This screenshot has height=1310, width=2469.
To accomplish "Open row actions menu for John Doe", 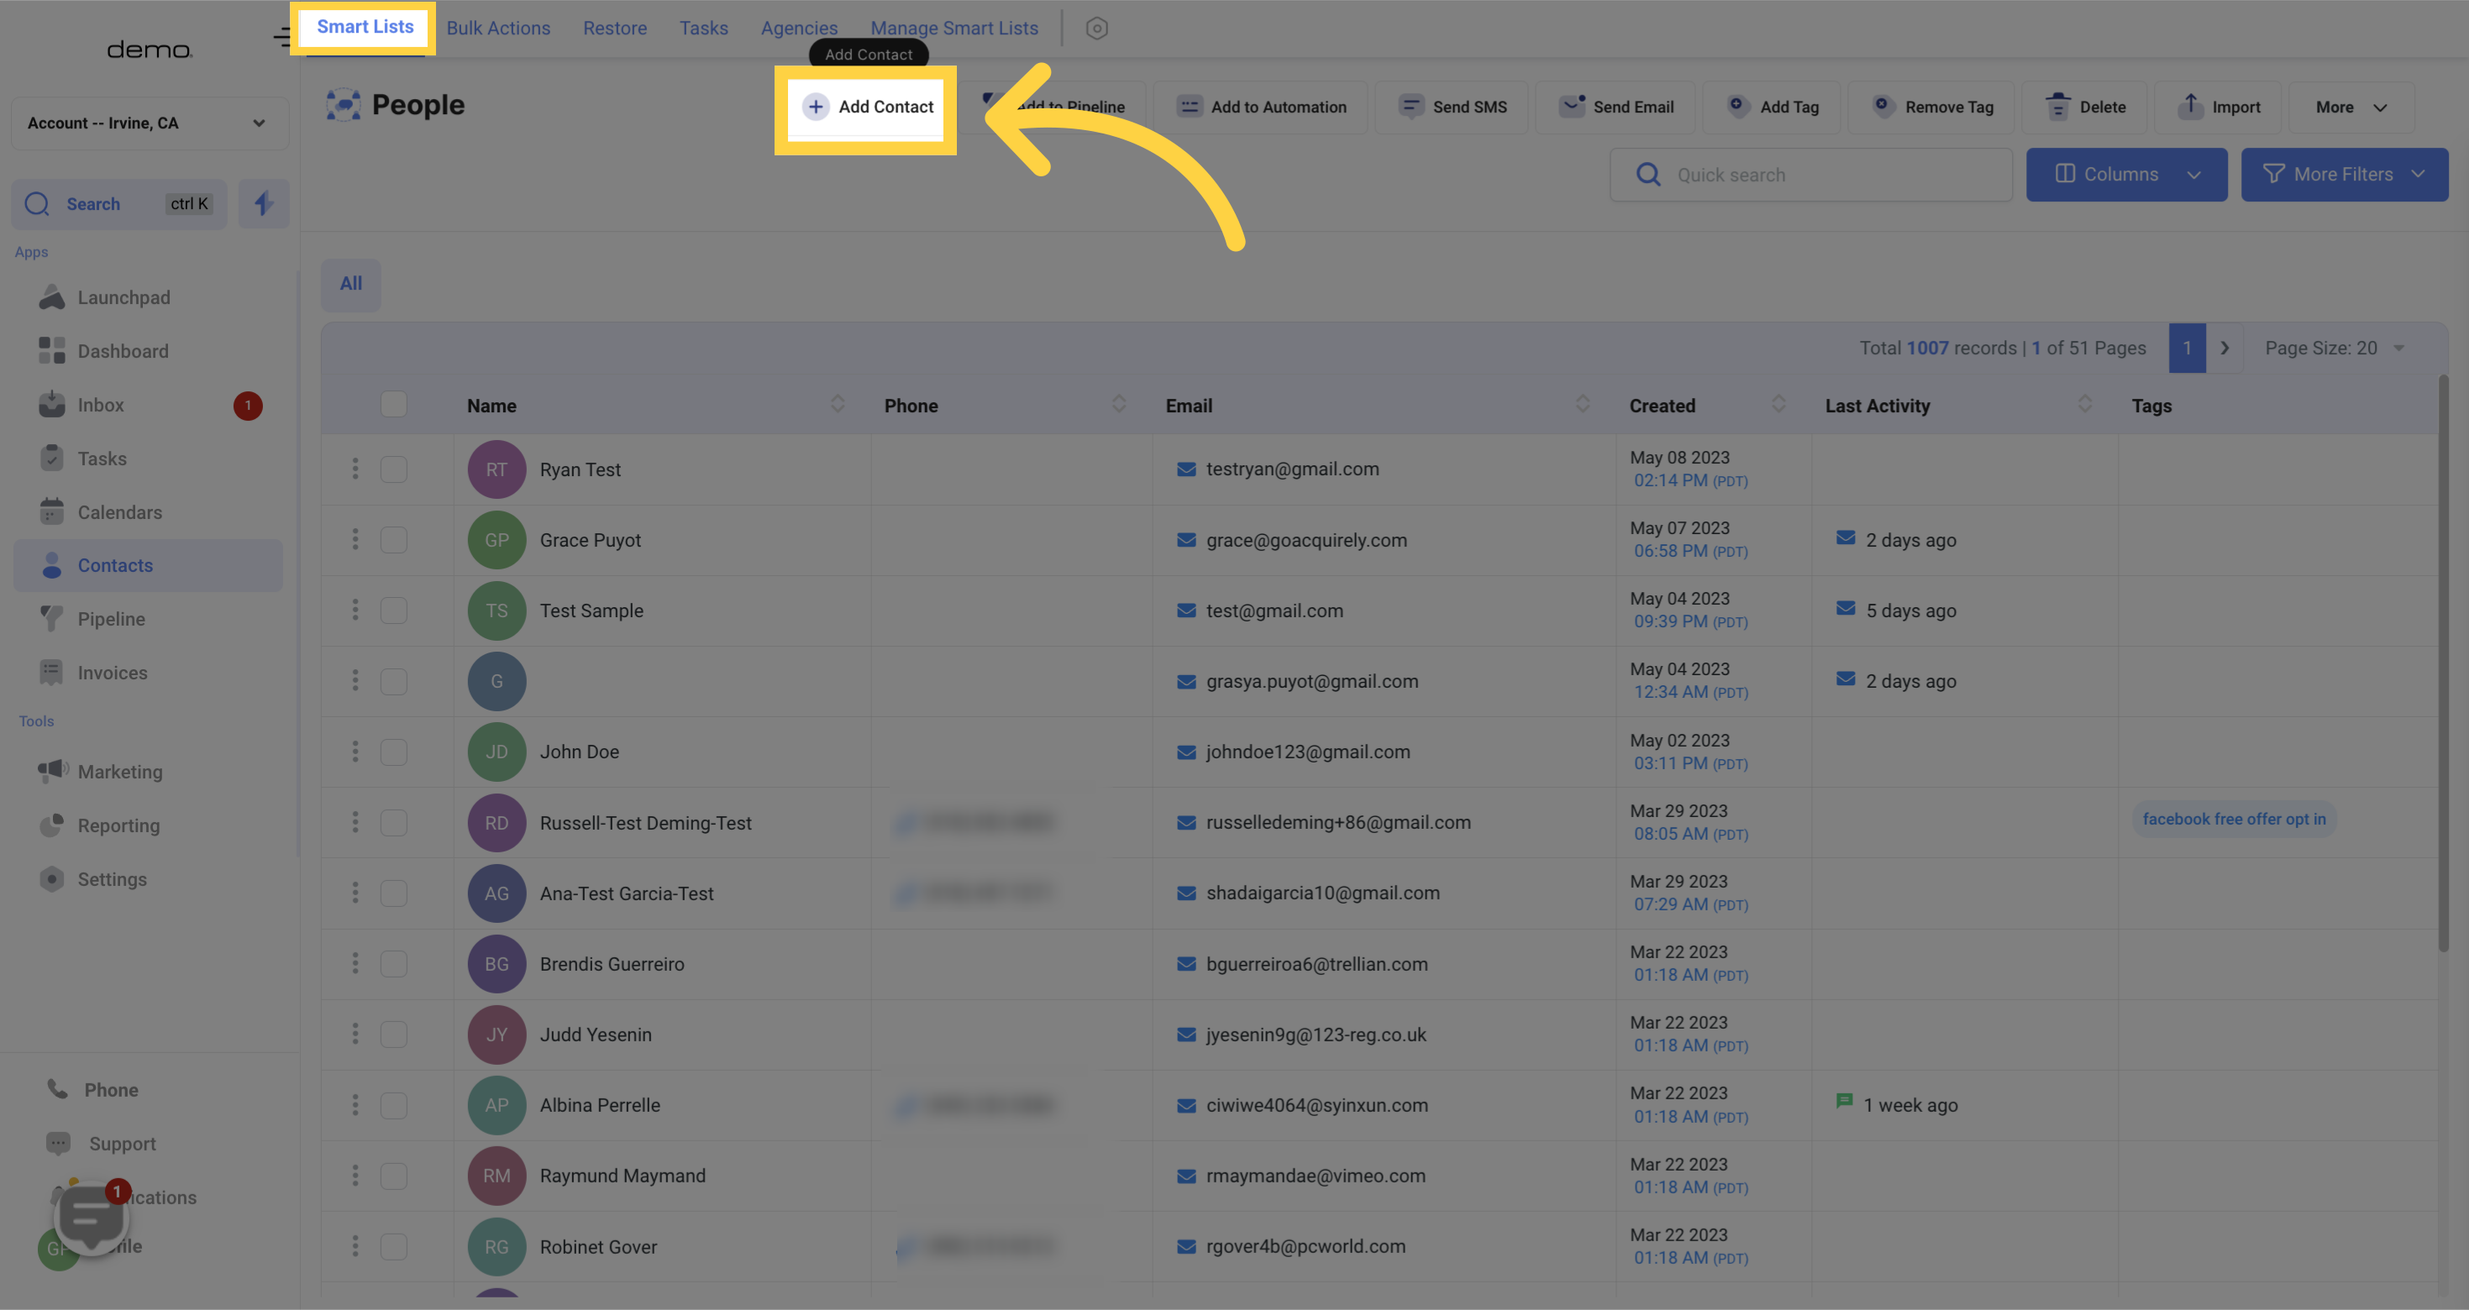I will tap(355, 752).
